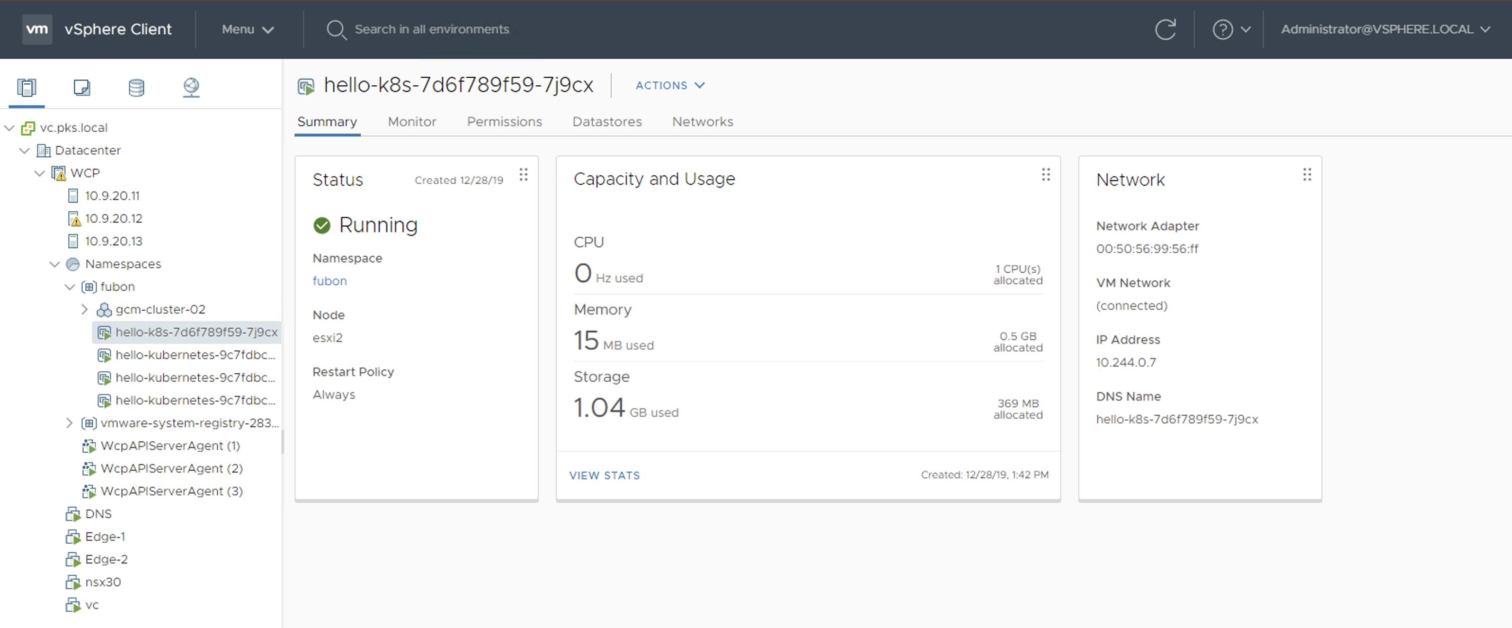Expand the gcm-cluster-02 node
This screenshot has height=628, width=1512.
tap(85, 309)
